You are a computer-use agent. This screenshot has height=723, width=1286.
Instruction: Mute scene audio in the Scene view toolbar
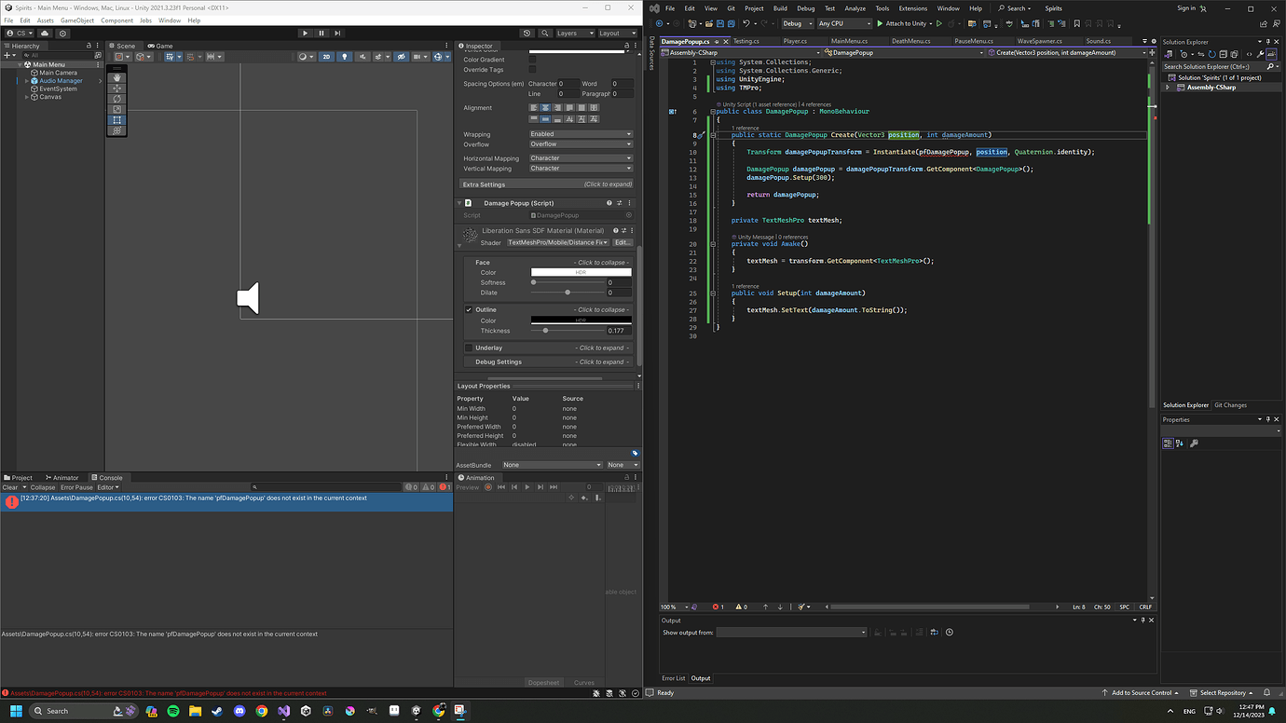363,56
